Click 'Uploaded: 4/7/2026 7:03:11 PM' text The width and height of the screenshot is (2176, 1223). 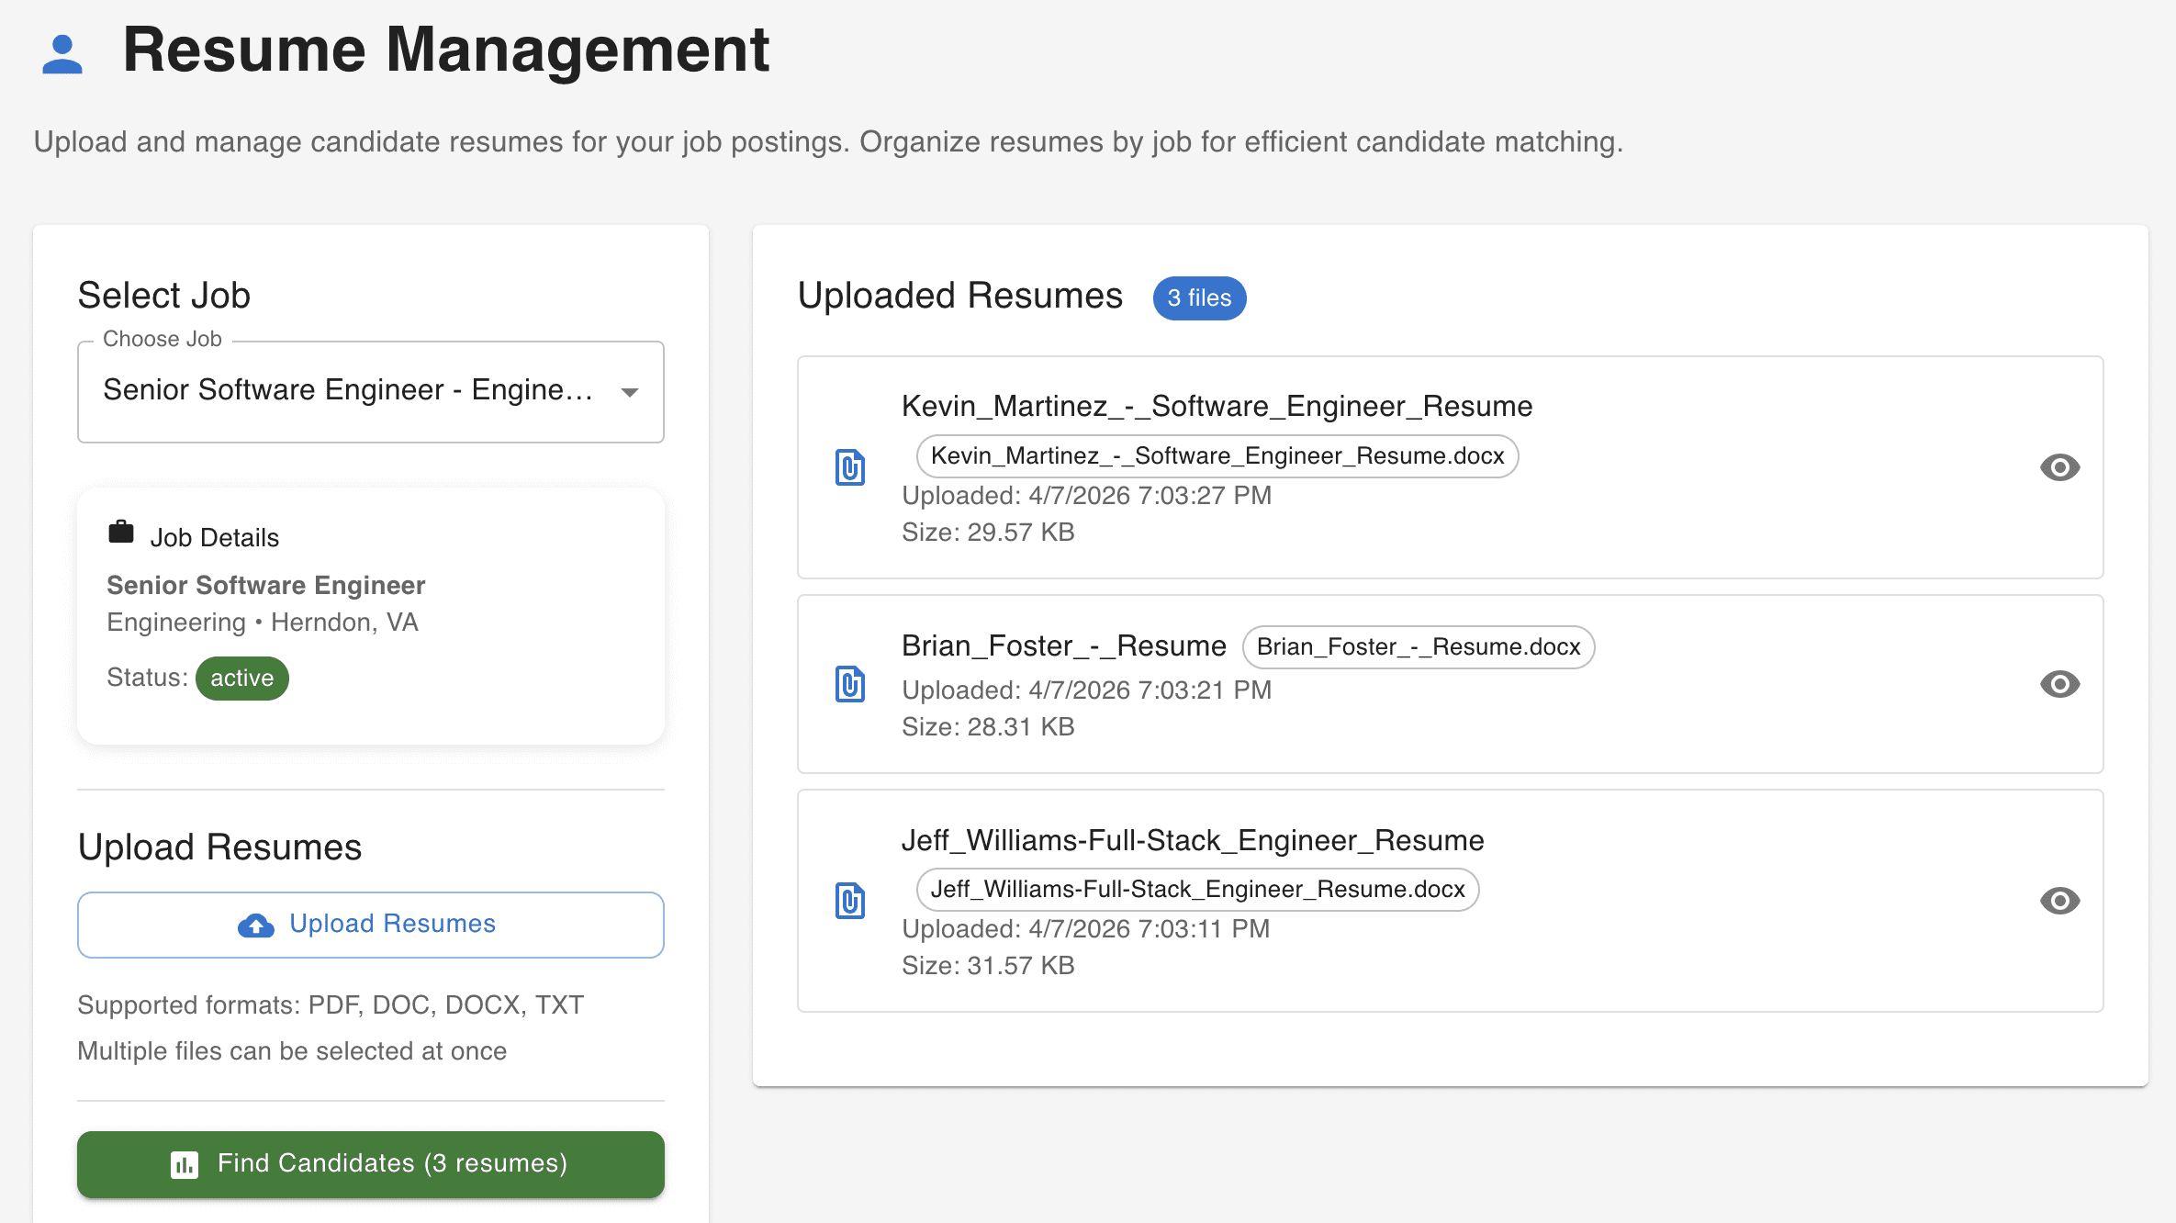click(1086, 929)
